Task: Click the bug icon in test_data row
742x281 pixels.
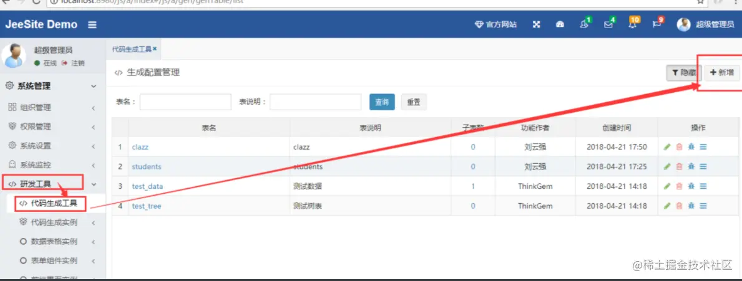Action: [691, 186]
